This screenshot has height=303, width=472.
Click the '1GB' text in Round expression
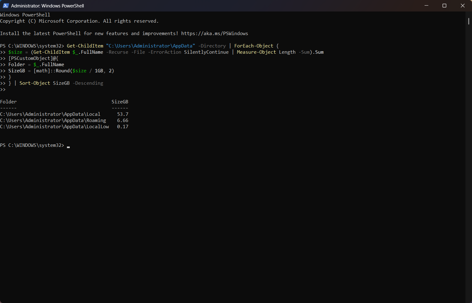tap(99, 71)
